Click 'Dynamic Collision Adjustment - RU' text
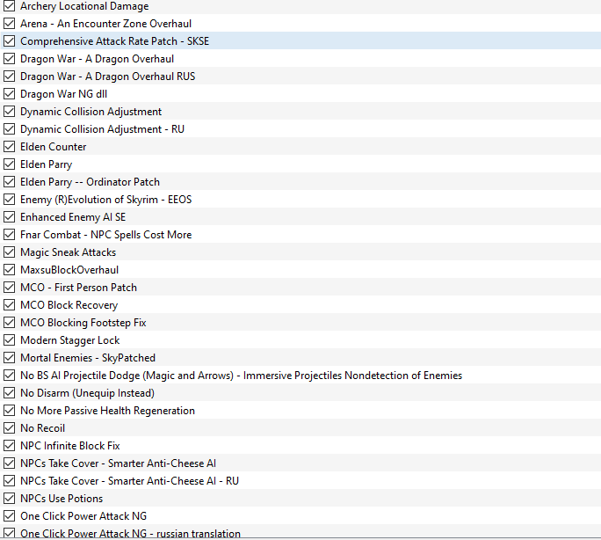Image resolution: width=601 pixels, height=540 pixels. pyautogui.click(x=102, y=129)
